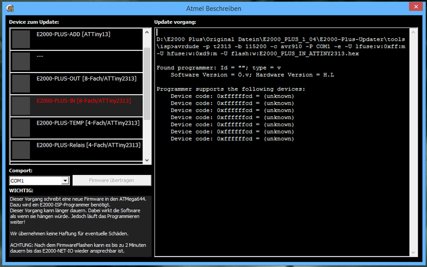Click the thumbnail icon beside E2000-PLUS-Relais

click(21, 150)
